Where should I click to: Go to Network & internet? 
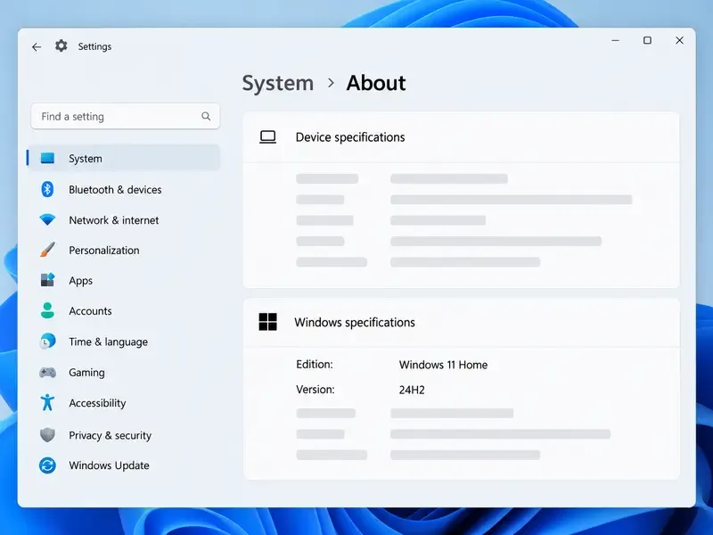tap(123, 219)
